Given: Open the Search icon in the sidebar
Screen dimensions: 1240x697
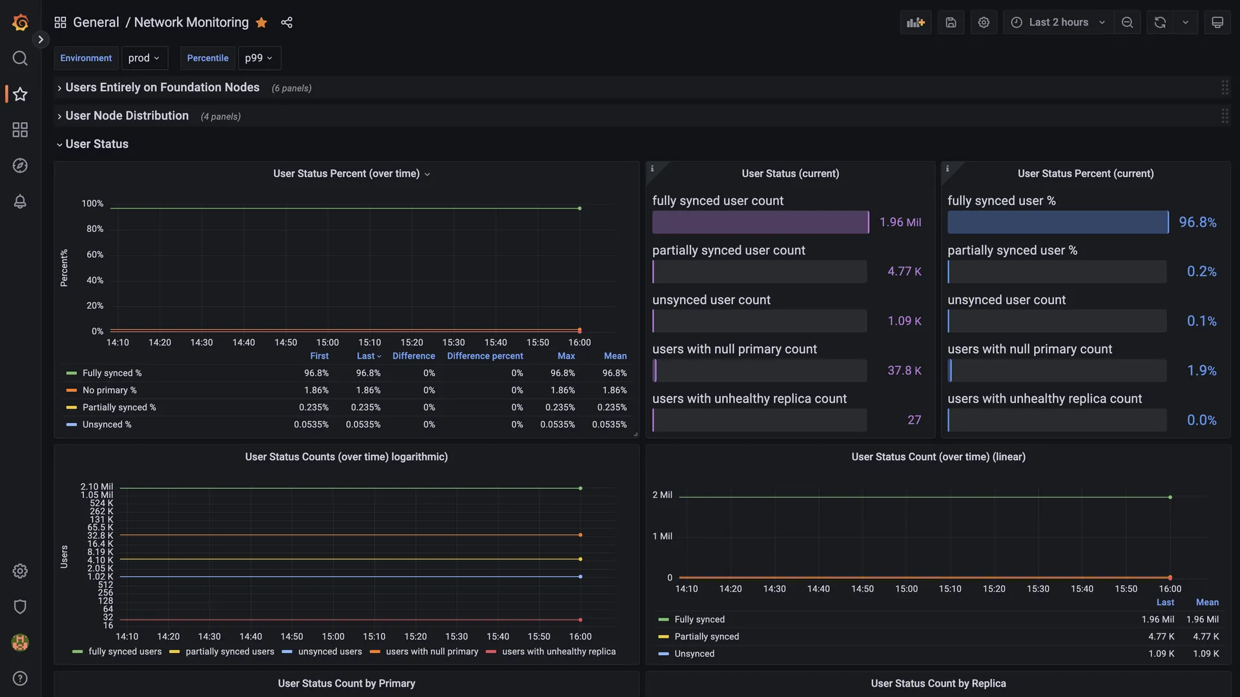Looking at the screenshot, I should pyautogui.click(x=19, y=58).
